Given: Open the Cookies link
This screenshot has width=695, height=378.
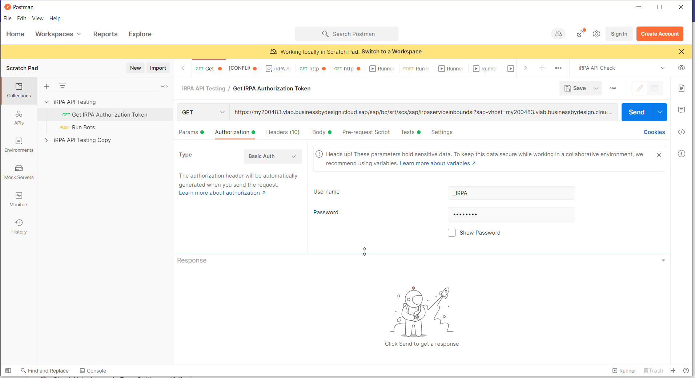Looking at the screenshot, I should (x=654, y=132).
